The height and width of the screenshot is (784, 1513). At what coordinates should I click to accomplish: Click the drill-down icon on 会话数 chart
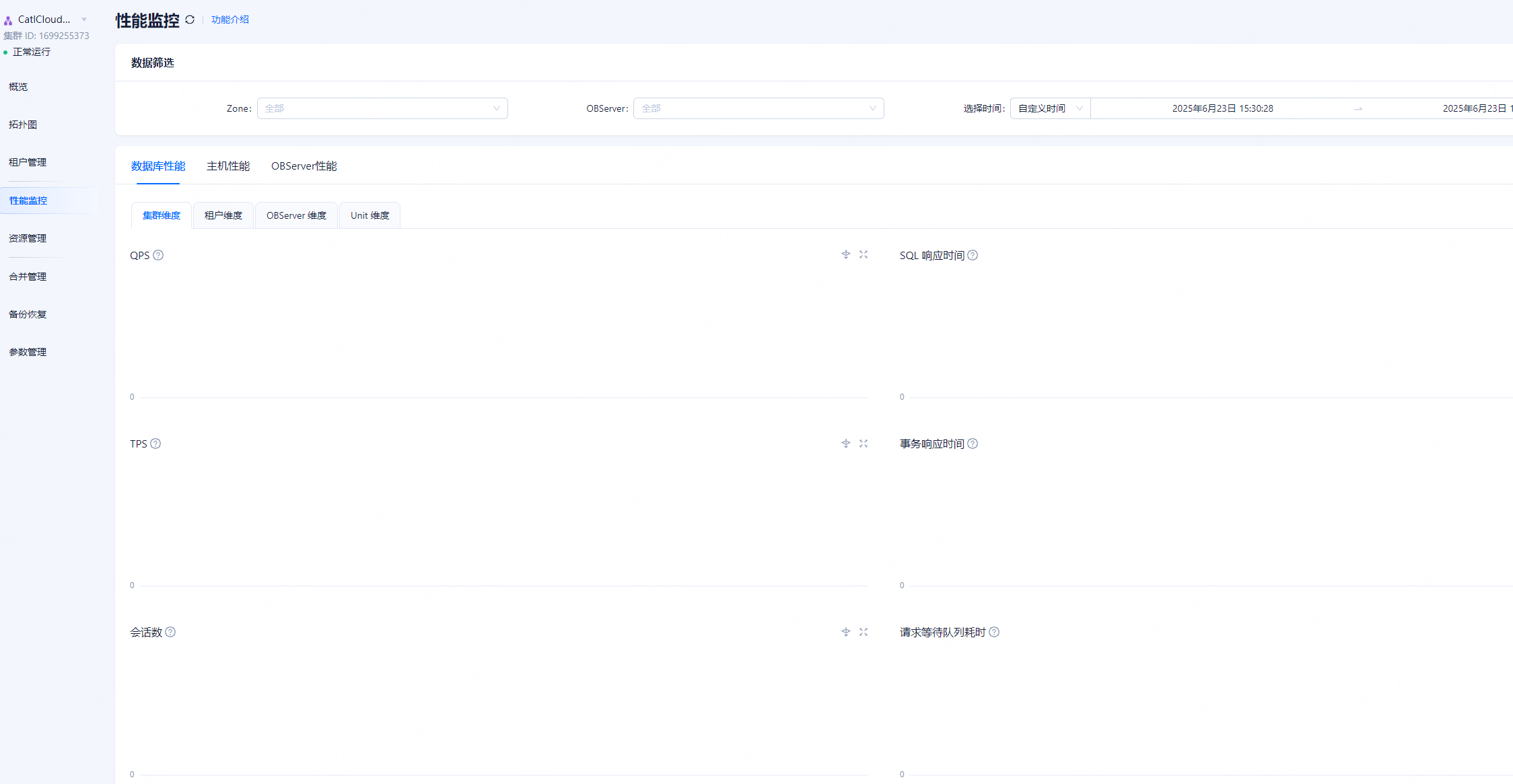846,632
